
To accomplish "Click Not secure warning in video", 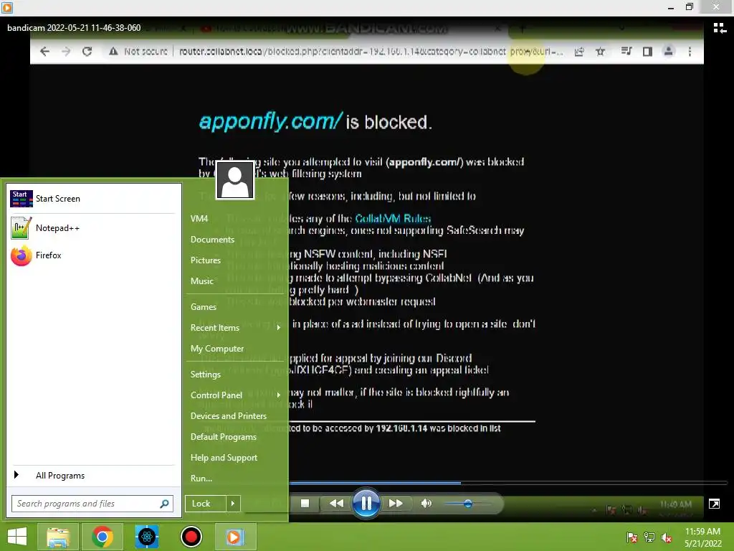I will 138,52.
